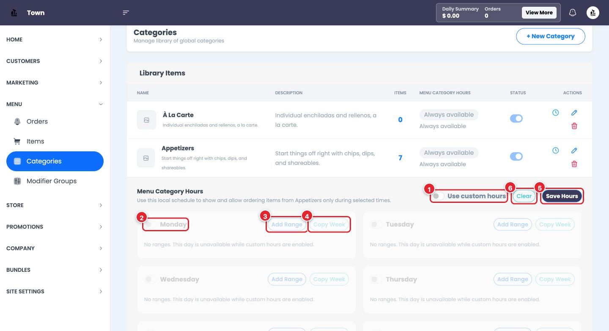609x331 pixels.
Task: Click Appetizers image placeholder
Action: [146, 158]
